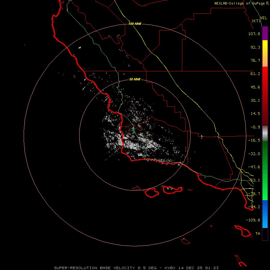Viewport: 270px width, 270px height.
Task: Click the Super-Resolution Base Velocity caption
Action: [136, 268]
